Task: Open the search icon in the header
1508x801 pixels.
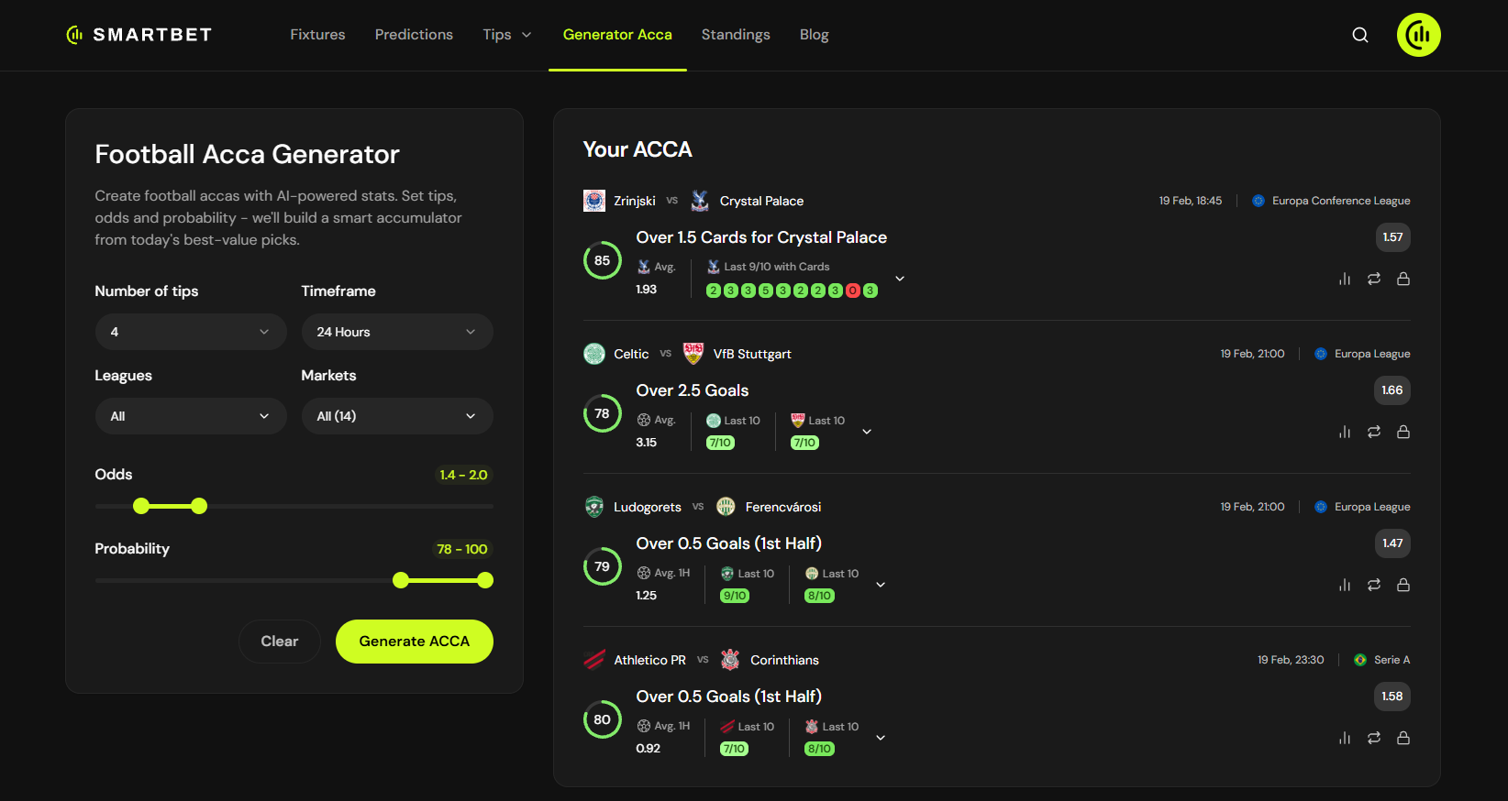Action: pyautogui.click(x=1360, y=35)
